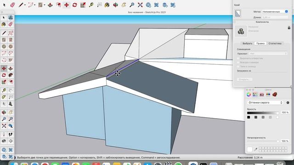The width and height of the screenshot is (294, 165).
Task: Open the crayon brick tab in Цвета panel
Action: [275, 94]
